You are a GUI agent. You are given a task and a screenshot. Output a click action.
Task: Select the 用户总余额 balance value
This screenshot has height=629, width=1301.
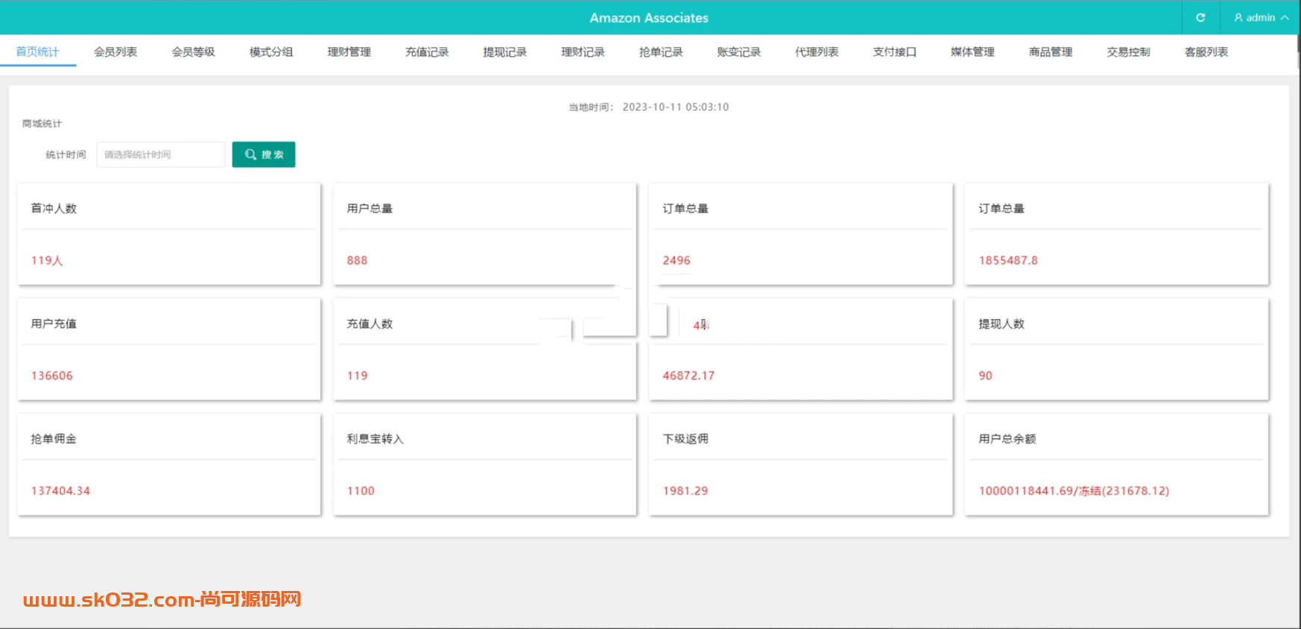tap(1074, 490)
